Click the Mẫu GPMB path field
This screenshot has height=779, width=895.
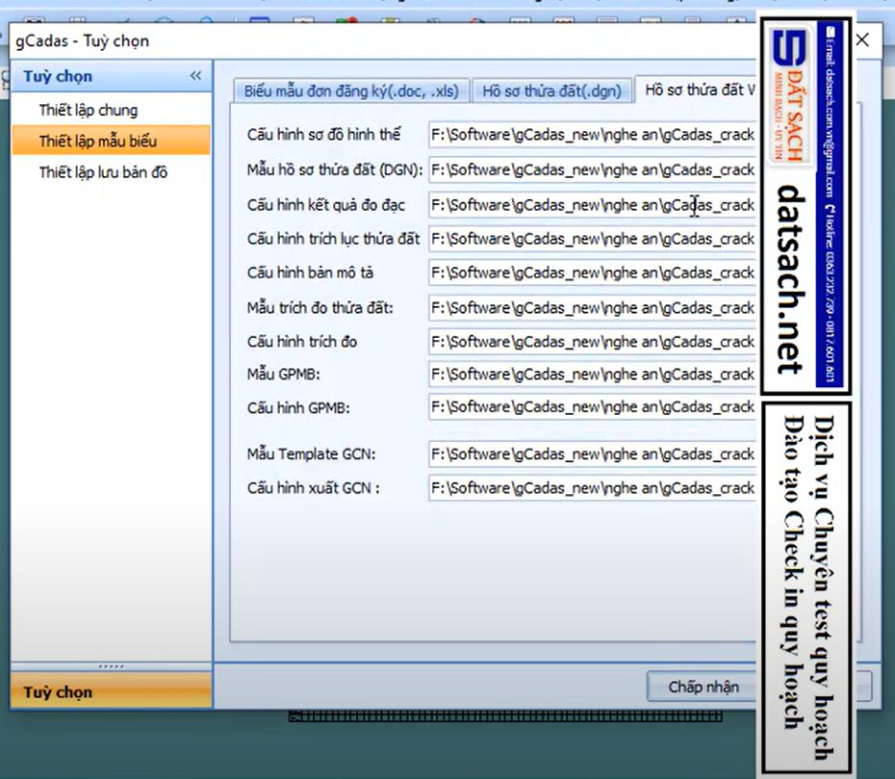click(592, 374)
